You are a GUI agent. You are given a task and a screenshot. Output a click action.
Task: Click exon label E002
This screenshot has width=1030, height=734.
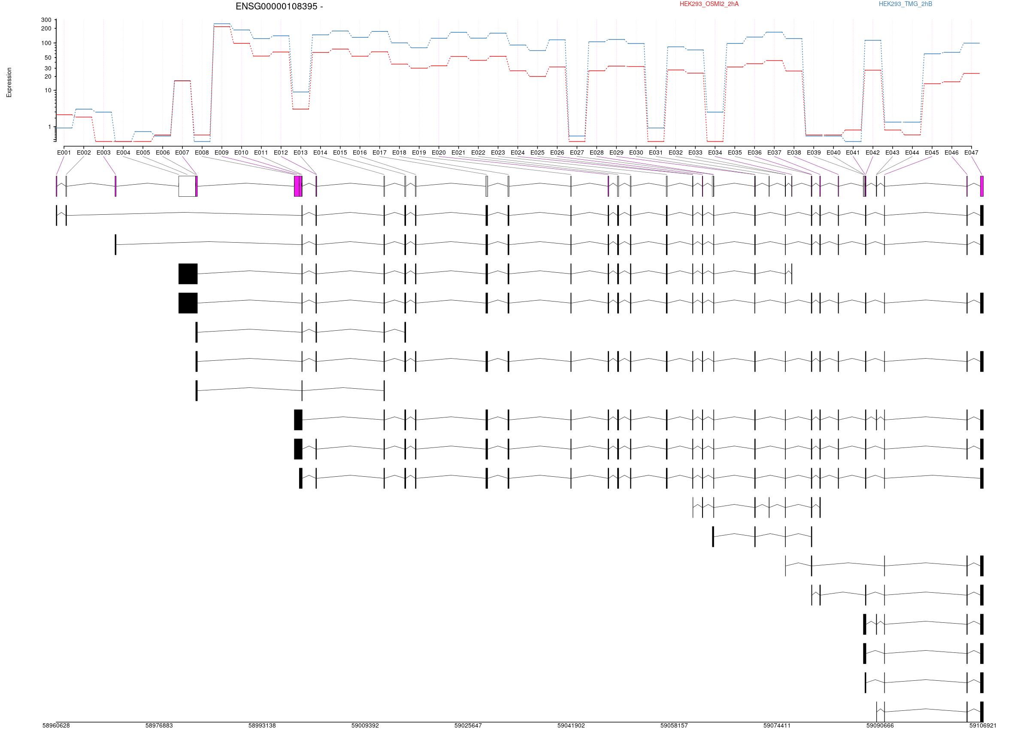tap(84, 153)
